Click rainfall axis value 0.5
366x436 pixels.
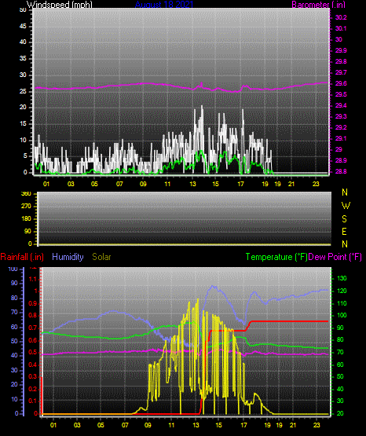click(x=33, y=353)
